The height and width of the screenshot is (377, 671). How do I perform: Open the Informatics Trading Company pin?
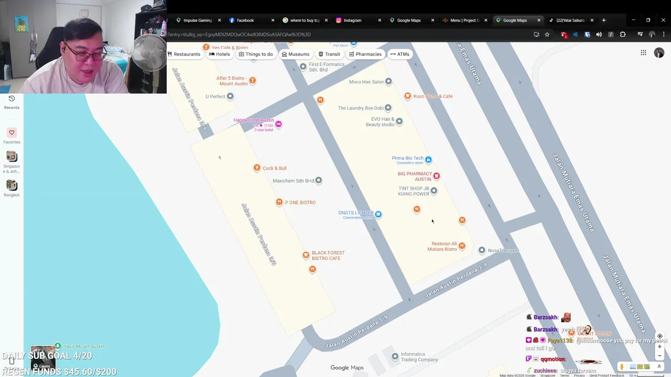[x=395, y=357]
